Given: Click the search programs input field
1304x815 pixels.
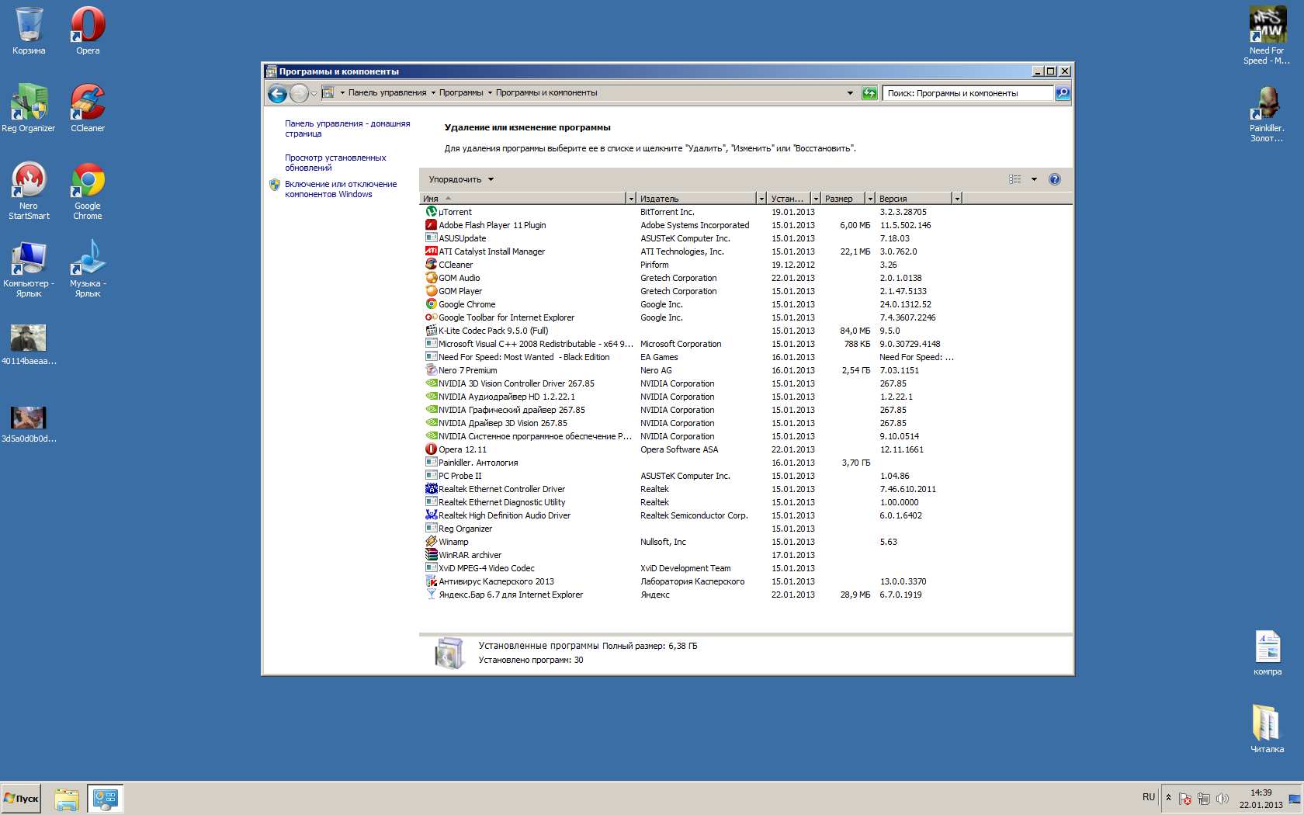Looking at the screenshot, I should coord(968,93).
